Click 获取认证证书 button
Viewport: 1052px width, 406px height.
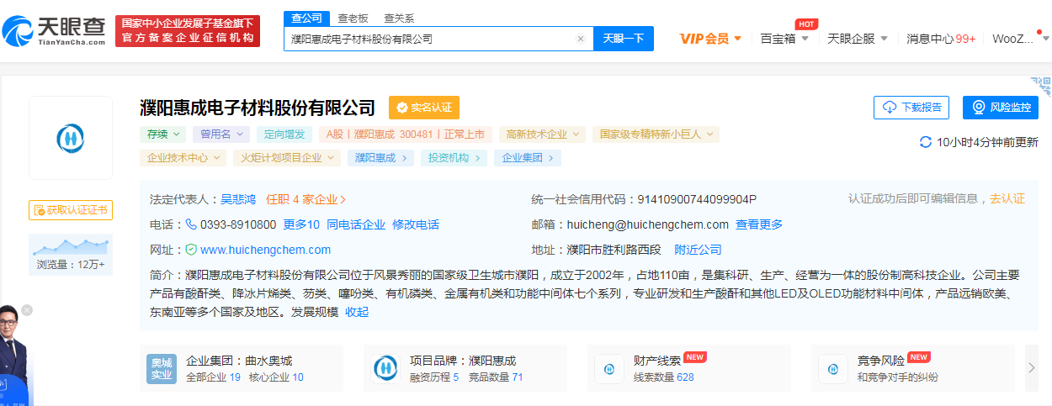(71, 209)
